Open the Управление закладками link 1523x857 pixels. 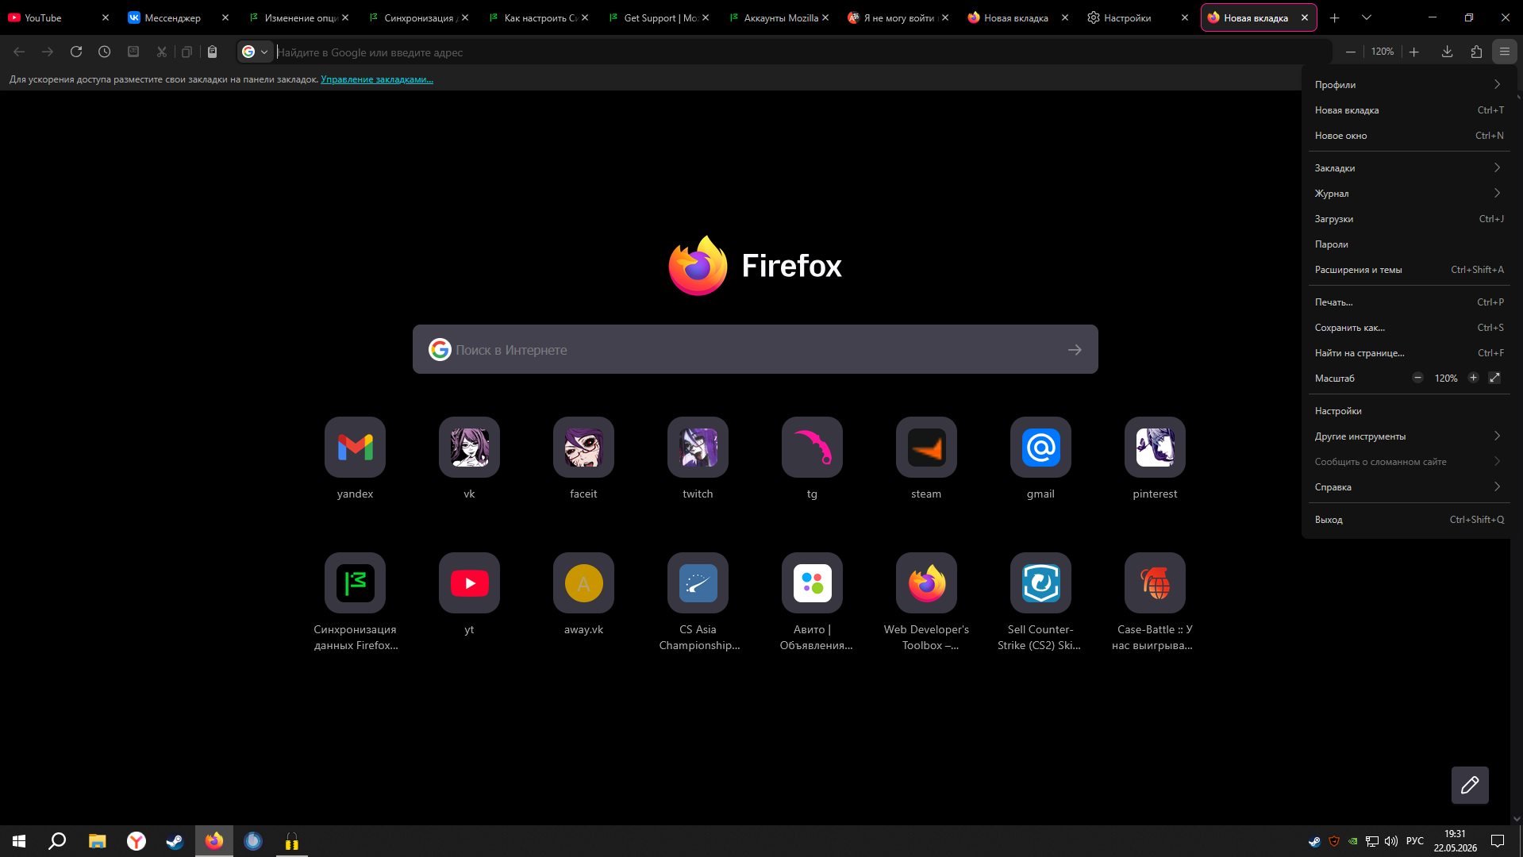point(377,79)
